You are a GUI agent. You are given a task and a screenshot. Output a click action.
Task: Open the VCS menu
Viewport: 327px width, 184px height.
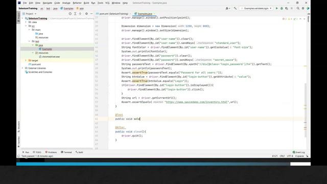(x=107, y=3)
